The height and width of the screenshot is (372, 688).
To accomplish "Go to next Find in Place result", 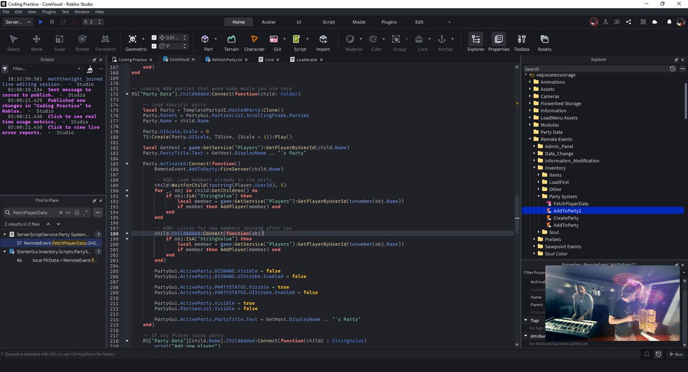I will (58, 224).
